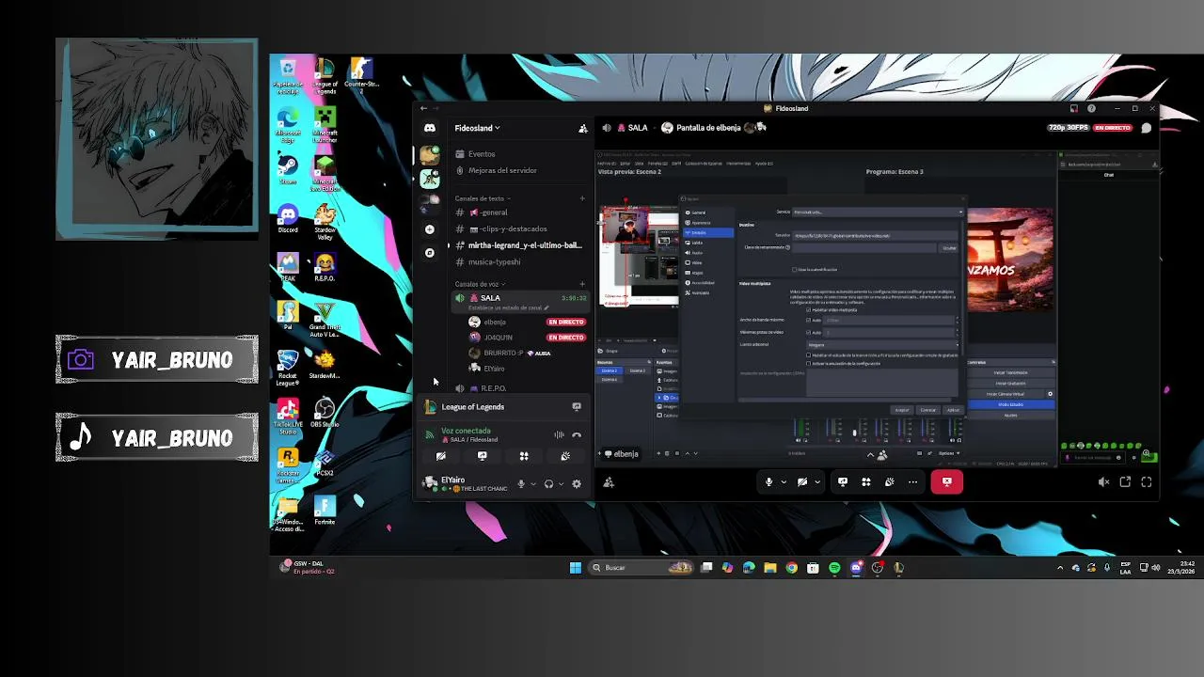Viewport: 1204px width, 677px height.
Task: Click elbenja in voice channel list
Action: [x=527, y=323]
